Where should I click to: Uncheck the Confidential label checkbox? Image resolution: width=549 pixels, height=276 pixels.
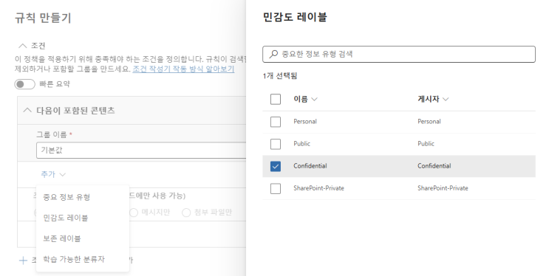pos(276,166)
